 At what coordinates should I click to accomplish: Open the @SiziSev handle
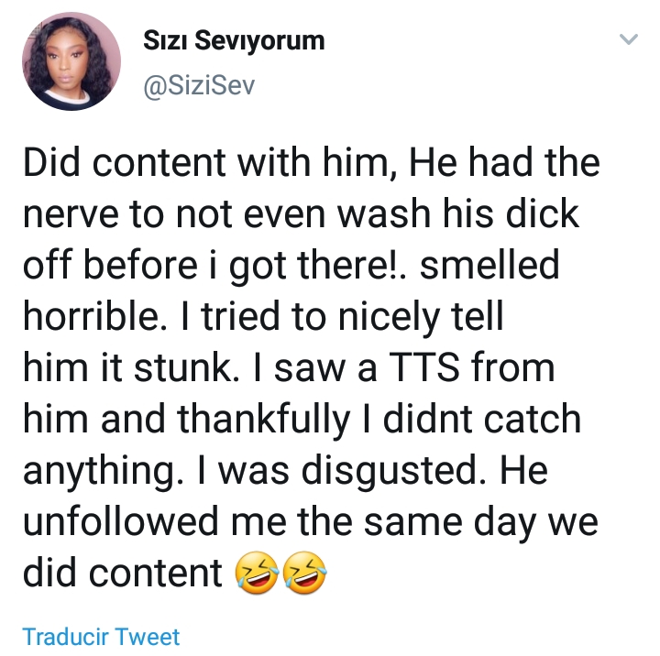pos(199,86)
